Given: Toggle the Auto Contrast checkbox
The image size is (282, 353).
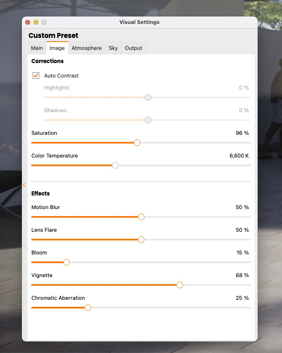Looking at the screenshot, I should click(36, 75).
